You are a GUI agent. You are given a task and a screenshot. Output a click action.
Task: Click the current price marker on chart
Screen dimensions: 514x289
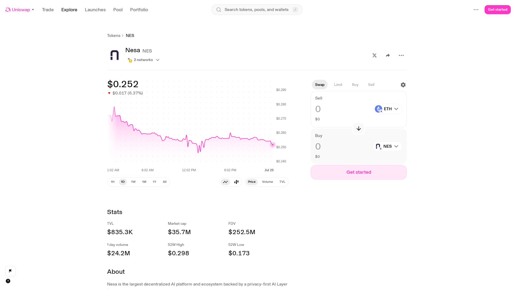pyautogui.click(x=273, y=145)
